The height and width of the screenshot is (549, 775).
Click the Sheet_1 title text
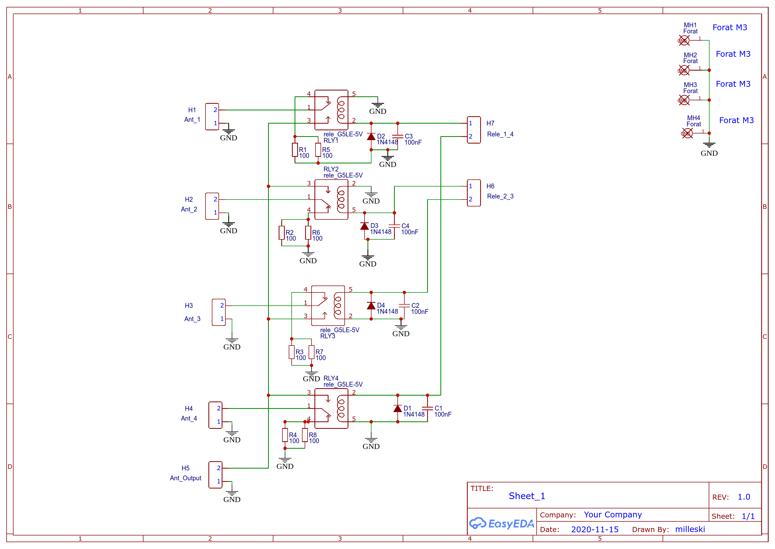click(527, 496)
